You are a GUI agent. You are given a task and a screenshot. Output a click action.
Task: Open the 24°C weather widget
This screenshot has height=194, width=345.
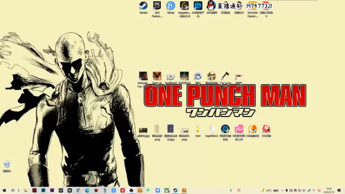(x=270, y=191)
